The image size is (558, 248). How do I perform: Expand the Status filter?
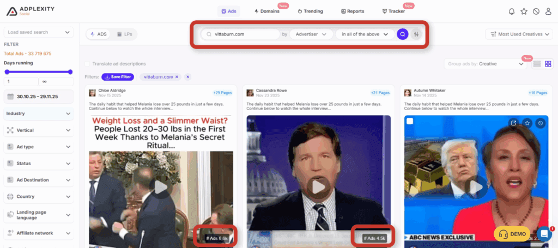39,164
